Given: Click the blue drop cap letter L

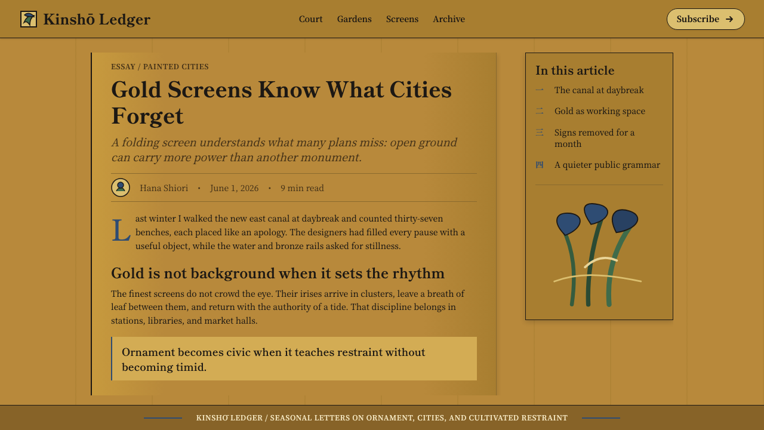Looking at the screenshot, I should pos(121,231).
